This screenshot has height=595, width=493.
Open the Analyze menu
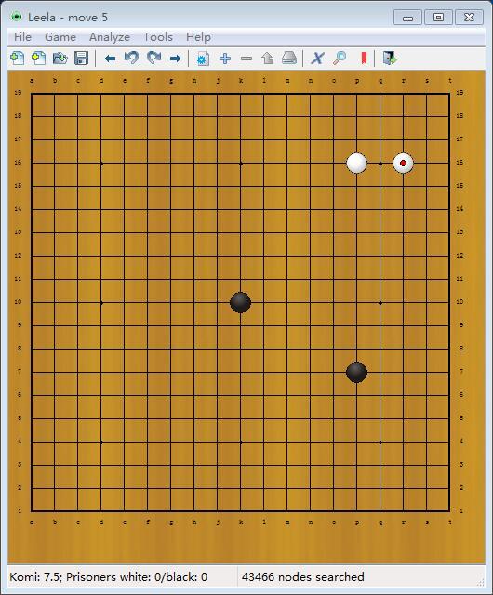(x=110, y=37)
